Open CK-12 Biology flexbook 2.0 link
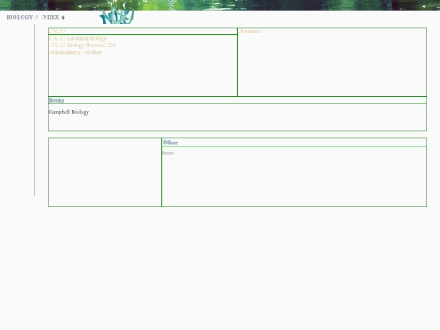The image size is (440, 330). (82, 45)
